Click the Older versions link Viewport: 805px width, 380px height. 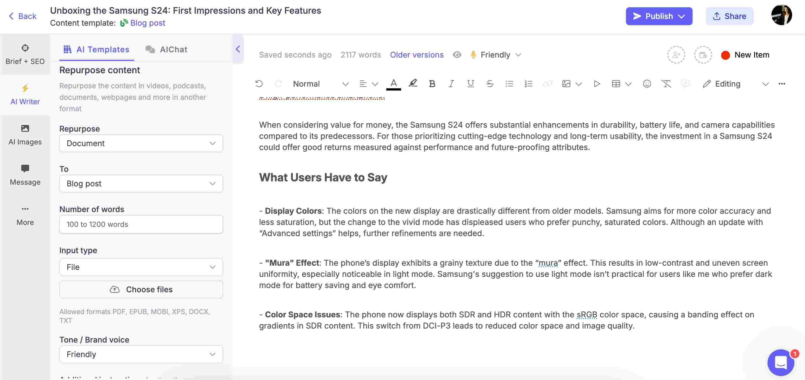tap(416, 55)
